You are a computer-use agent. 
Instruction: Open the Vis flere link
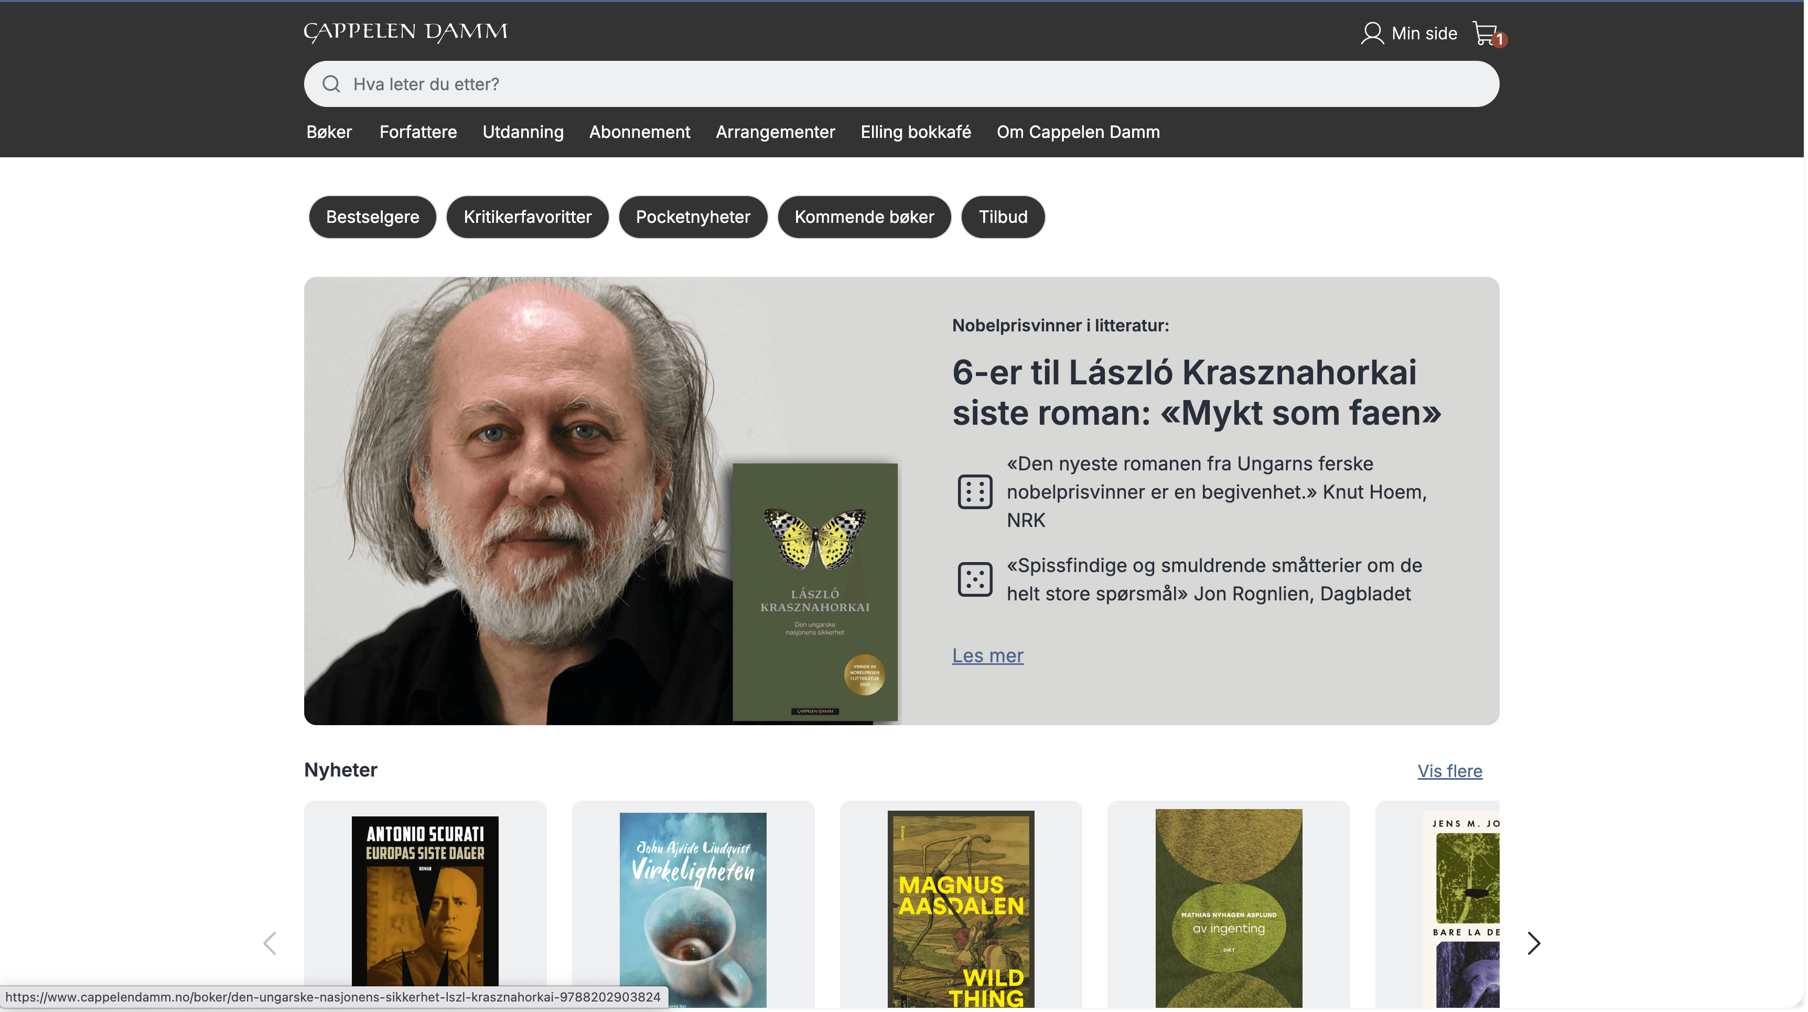1449,771
